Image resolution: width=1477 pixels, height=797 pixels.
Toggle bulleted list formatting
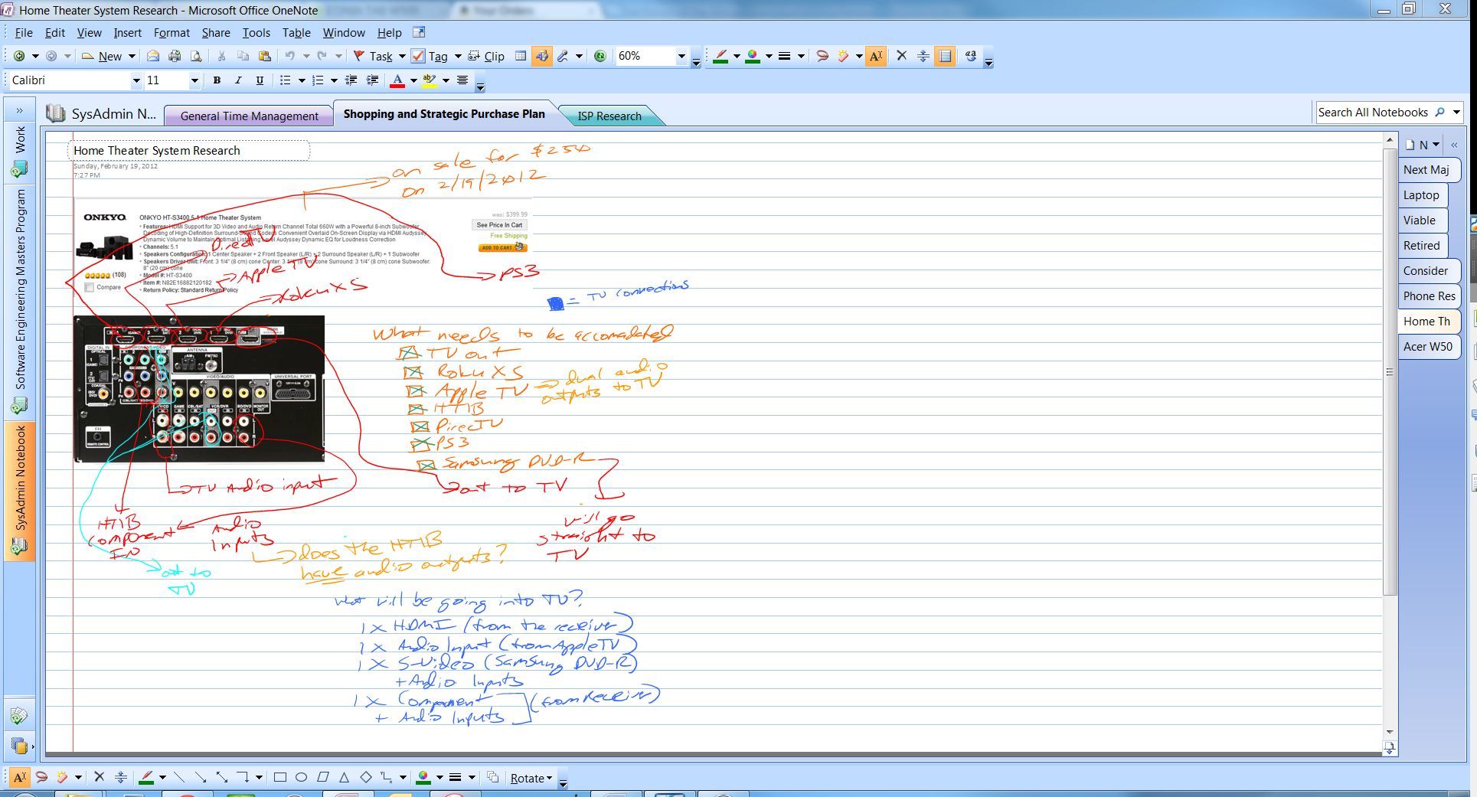tap(285, 80)
